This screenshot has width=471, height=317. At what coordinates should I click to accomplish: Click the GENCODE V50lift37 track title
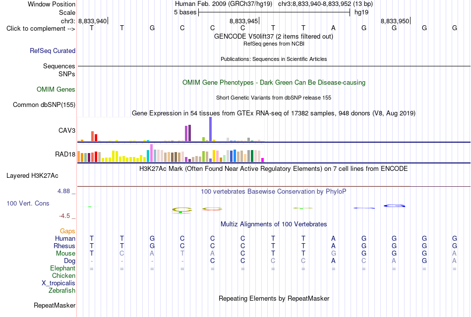coord(274,36)
